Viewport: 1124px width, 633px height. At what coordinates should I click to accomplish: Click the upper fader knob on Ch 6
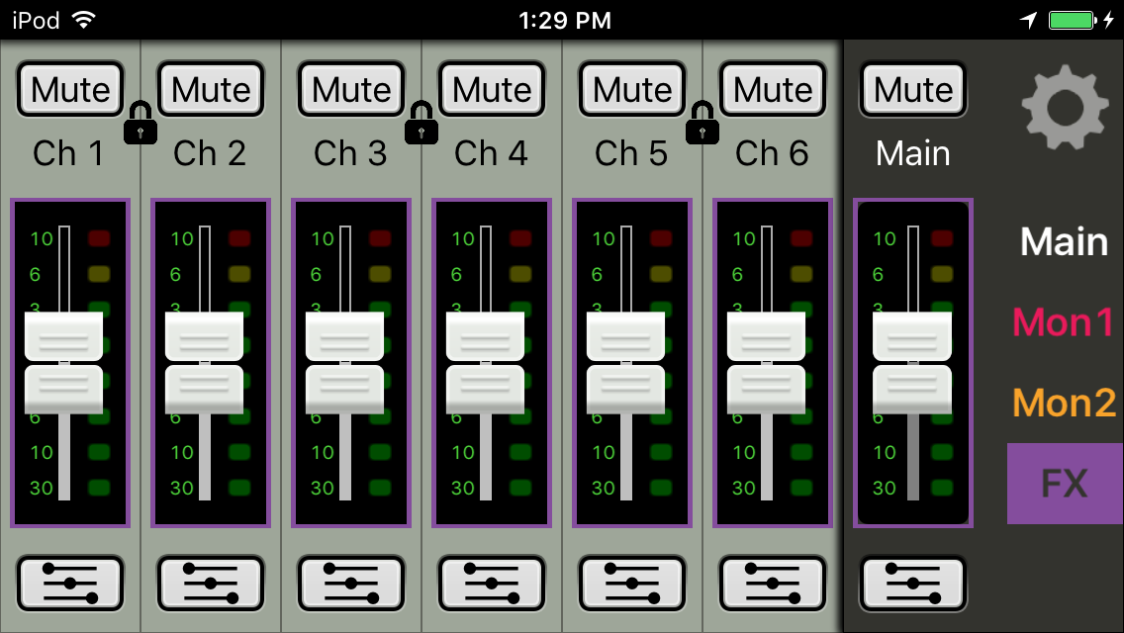766,336
